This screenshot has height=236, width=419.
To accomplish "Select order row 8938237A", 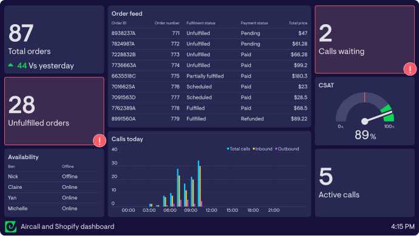I will pos(209,33).
